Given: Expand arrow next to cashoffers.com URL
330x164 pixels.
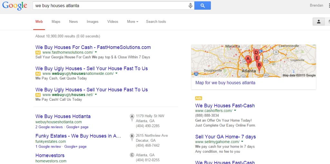Looking at the screenshot, I should coord(235,110).
